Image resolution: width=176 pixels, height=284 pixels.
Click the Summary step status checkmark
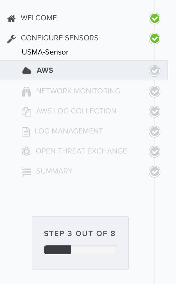click(x=155, y=172)
